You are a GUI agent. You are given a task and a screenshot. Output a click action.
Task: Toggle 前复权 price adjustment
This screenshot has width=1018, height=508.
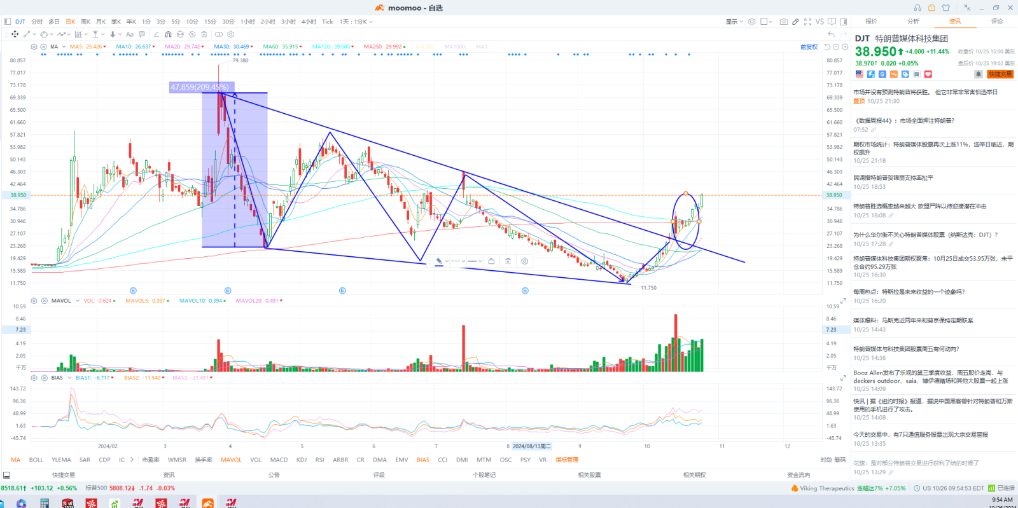(x=809, y=47)
